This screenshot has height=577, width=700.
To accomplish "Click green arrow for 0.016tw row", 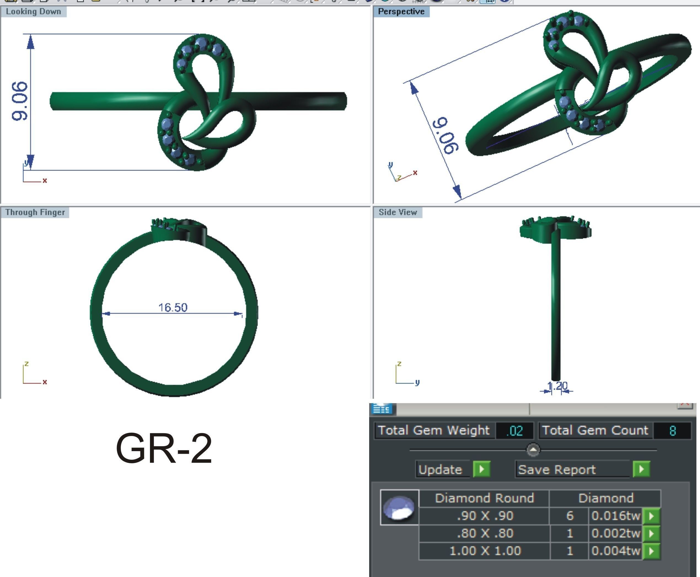I will coord(651,516).
